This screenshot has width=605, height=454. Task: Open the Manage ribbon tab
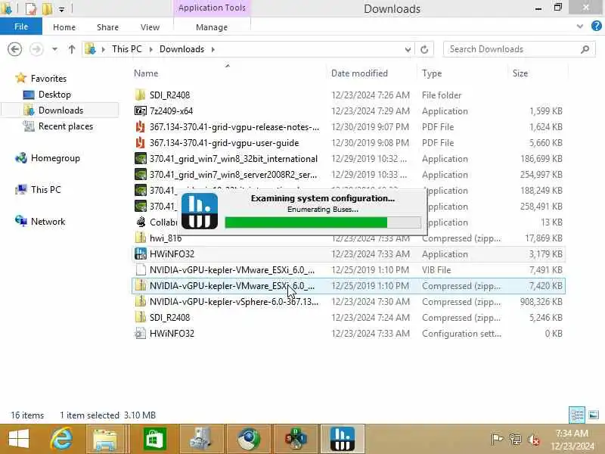(x=212, y=27)
